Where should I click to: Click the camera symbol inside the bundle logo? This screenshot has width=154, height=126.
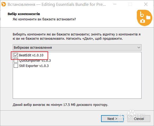click(x=143, y=21)
